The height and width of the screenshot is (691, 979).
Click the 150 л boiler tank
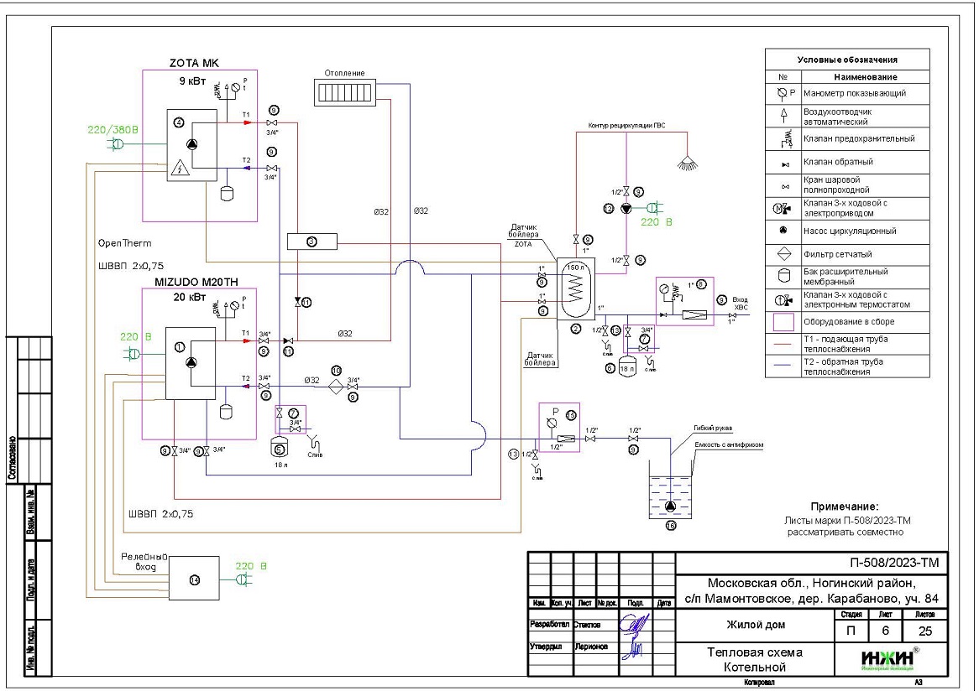[x=575, y=289]
